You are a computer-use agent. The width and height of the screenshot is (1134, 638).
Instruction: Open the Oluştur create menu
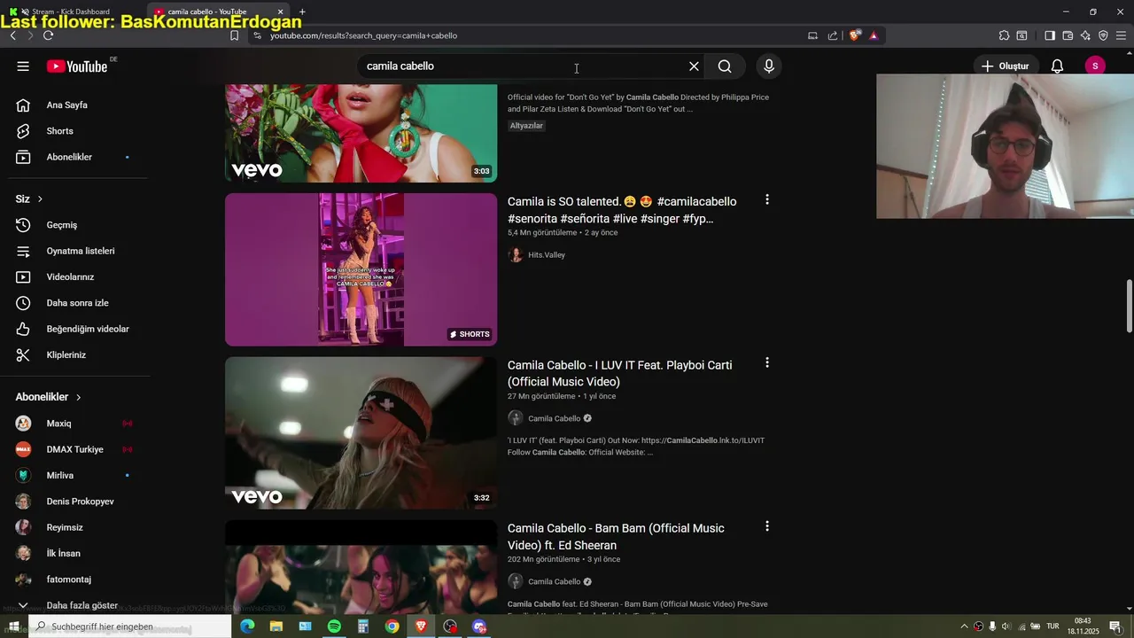point(1006,66)
